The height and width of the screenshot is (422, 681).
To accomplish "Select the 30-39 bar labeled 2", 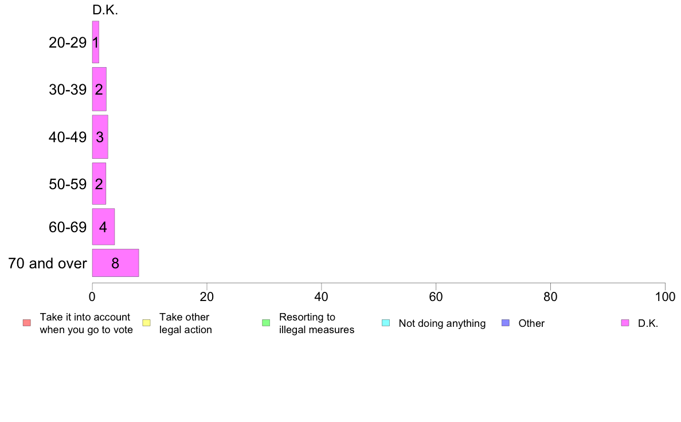I will (x=99, y=89).
